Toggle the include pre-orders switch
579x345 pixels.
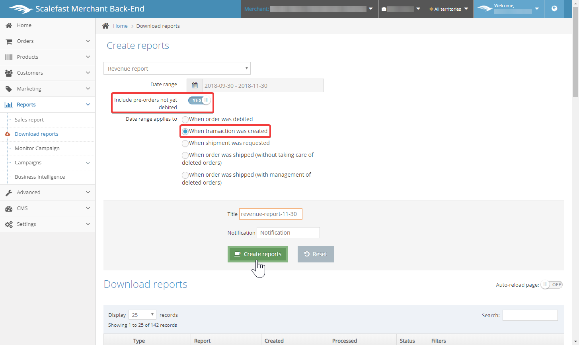tap(199, 100)
